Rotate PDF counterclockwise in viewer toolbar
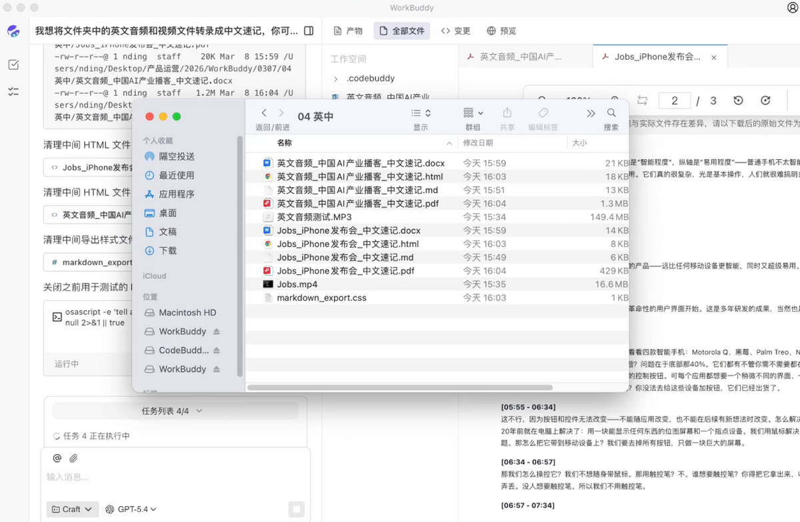 click(x=738, y=101)
